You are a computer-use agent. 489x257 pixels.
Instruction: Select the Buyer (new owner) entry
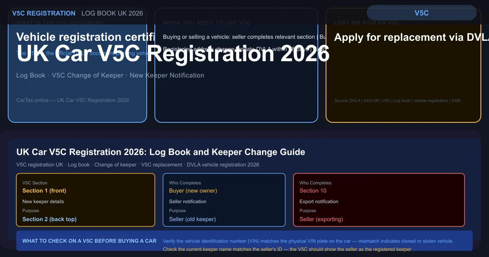tap(193, 191)
